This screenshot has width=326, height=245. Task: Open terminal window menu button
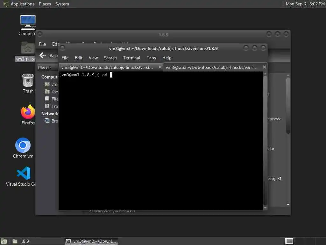click(x=62, y=48)
